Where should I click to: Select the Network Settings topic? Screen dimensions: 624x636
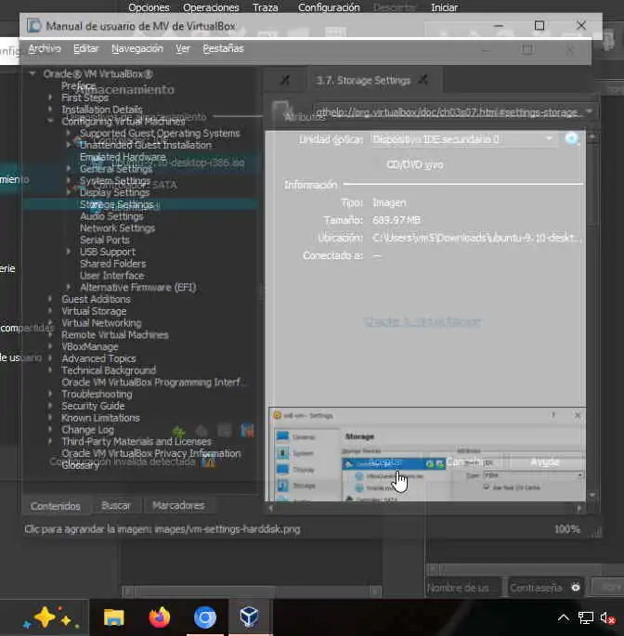(117, 228)
